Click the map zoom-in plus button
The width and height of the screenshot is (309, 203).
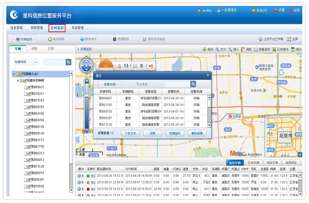87,81
